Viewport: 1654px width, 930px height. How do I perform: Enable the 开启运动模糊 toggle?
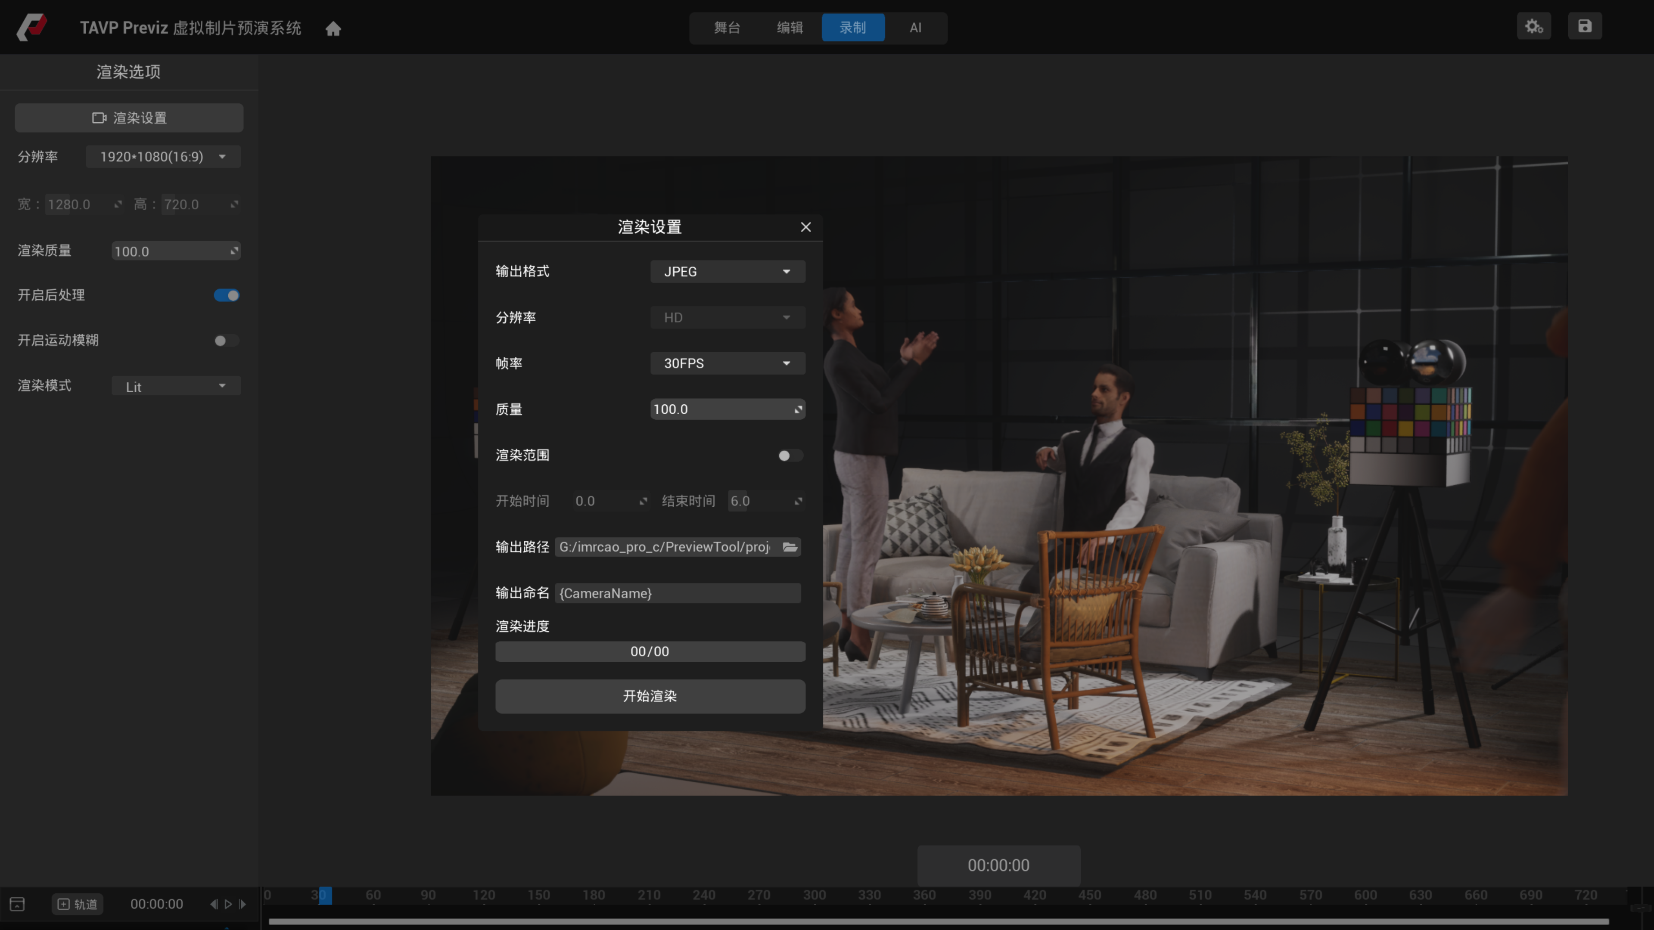(227, 341)
